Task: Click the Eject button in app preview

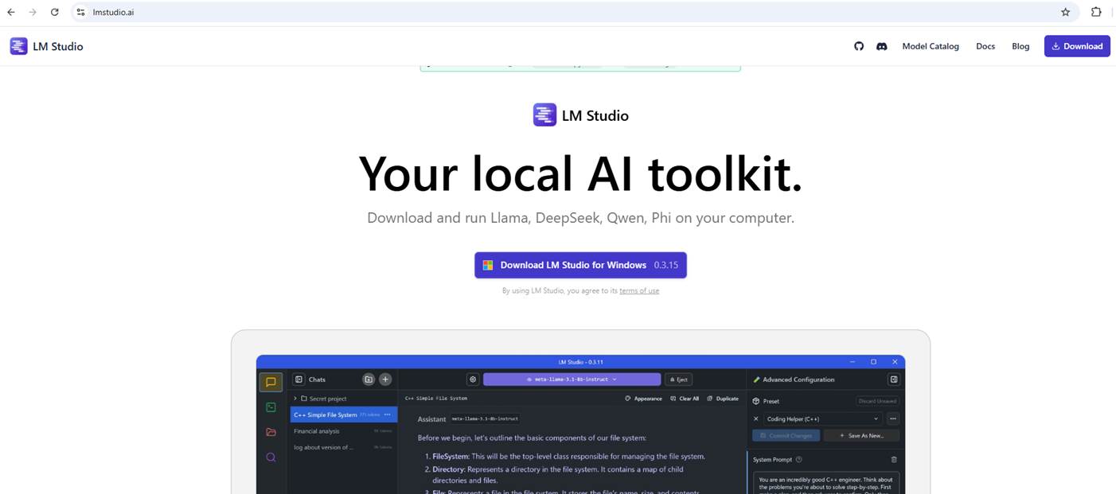Action: point(677,379)
